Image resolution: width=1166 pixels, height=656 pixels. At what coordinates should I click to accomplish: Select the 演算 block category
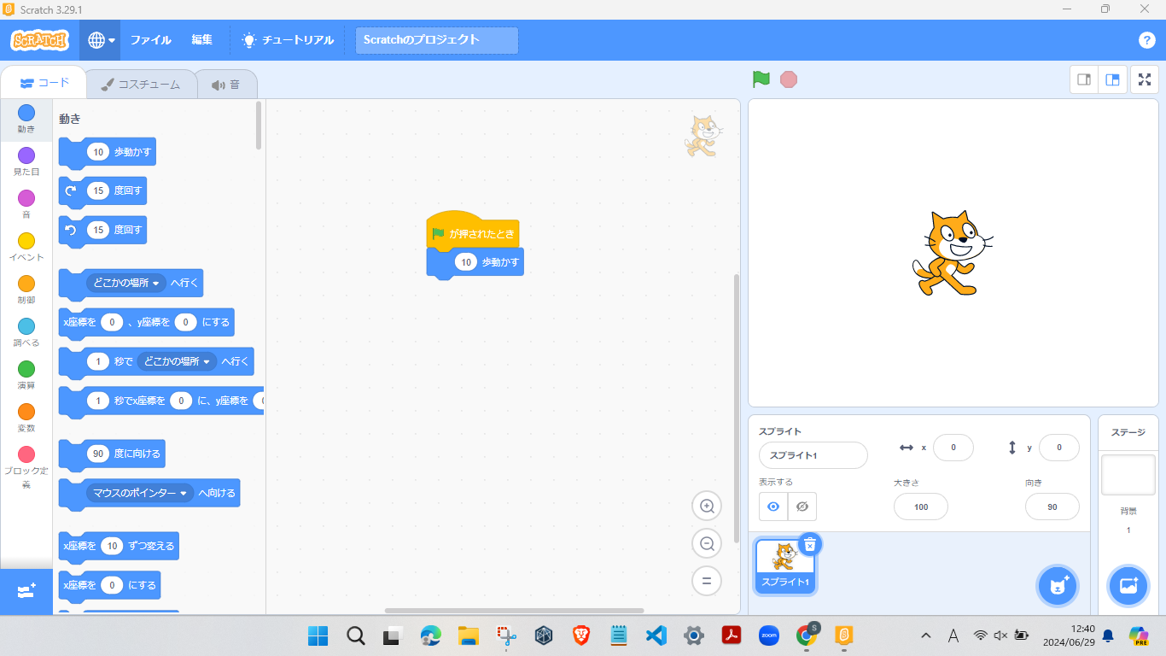click(26, 375)
